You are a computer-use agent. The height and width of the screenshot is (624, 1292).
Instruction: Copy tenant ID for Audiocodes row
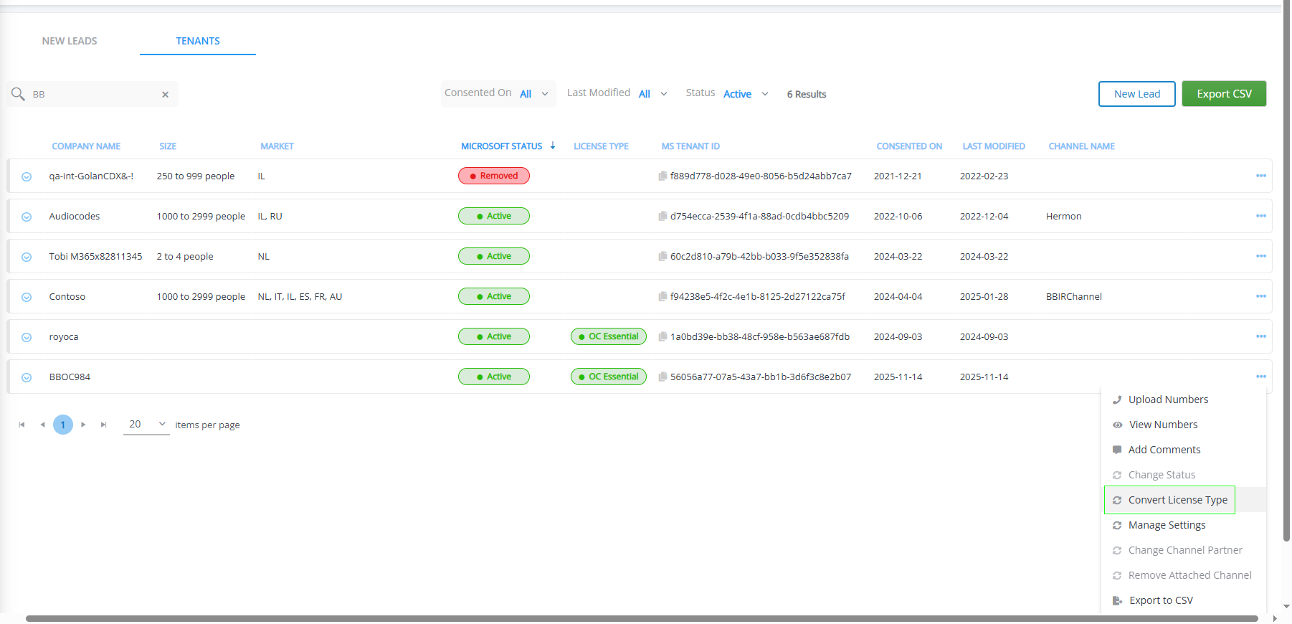662,217
